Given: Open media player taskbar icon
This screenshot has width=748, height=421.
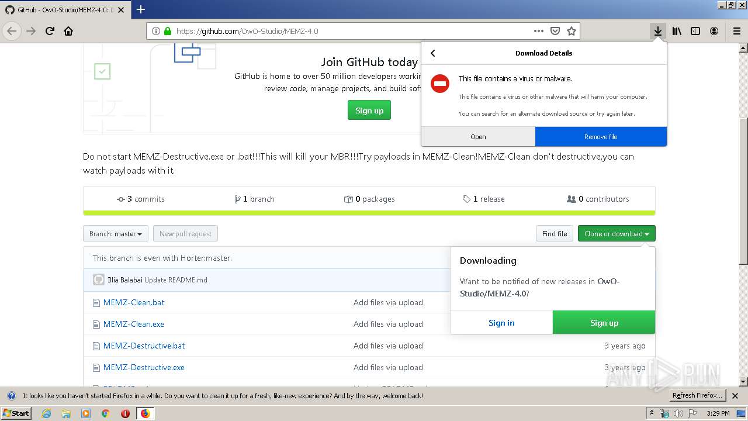Looking at the screenshot, I should point(86,413).
